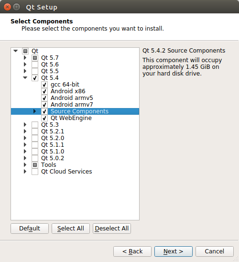Click the Default selection button
The image size is (239, 262).
coord(30,229)
